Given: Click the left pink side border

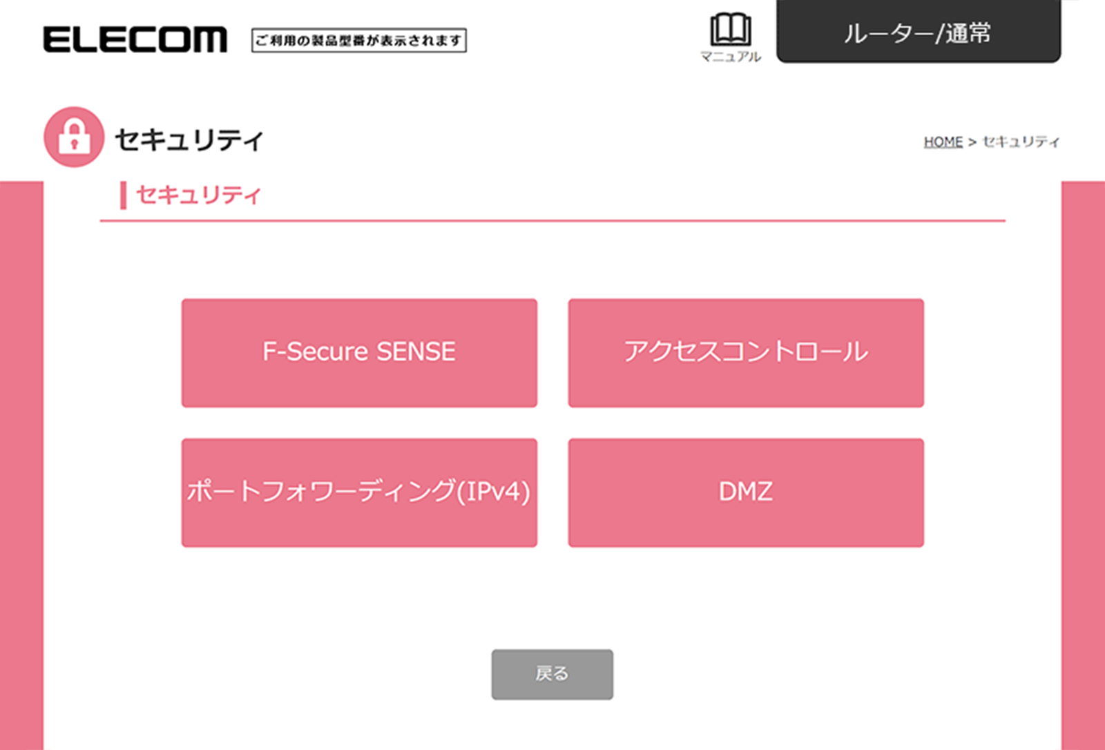Looking at the screenshot, I should (21, 463).
